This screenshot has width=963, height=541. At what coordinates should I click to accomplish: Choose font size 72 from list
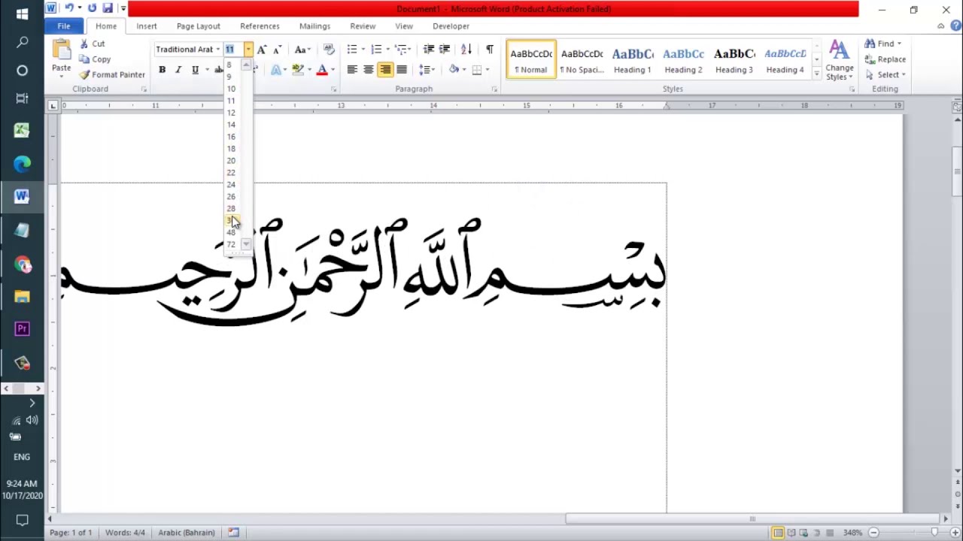coord(231,245)
